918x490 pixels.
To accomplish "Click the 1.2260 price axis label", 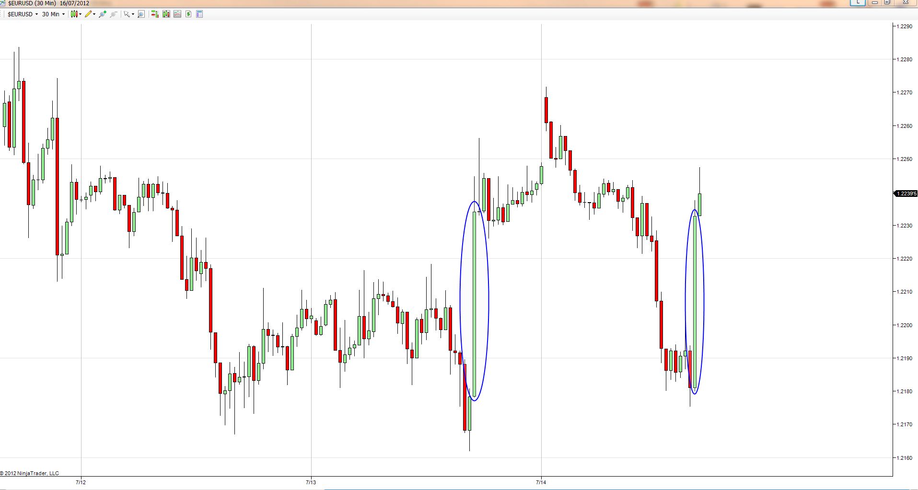I will pos(904,126).
